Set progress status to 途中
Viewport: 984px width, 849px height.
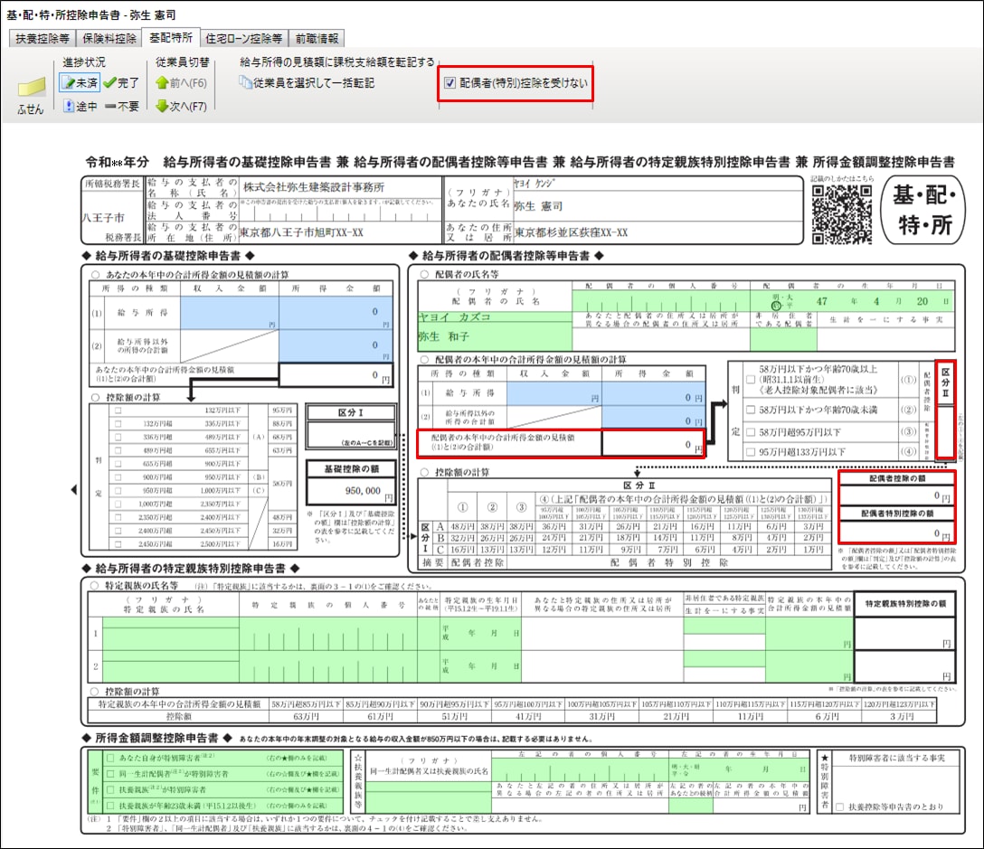click(80, 107)
